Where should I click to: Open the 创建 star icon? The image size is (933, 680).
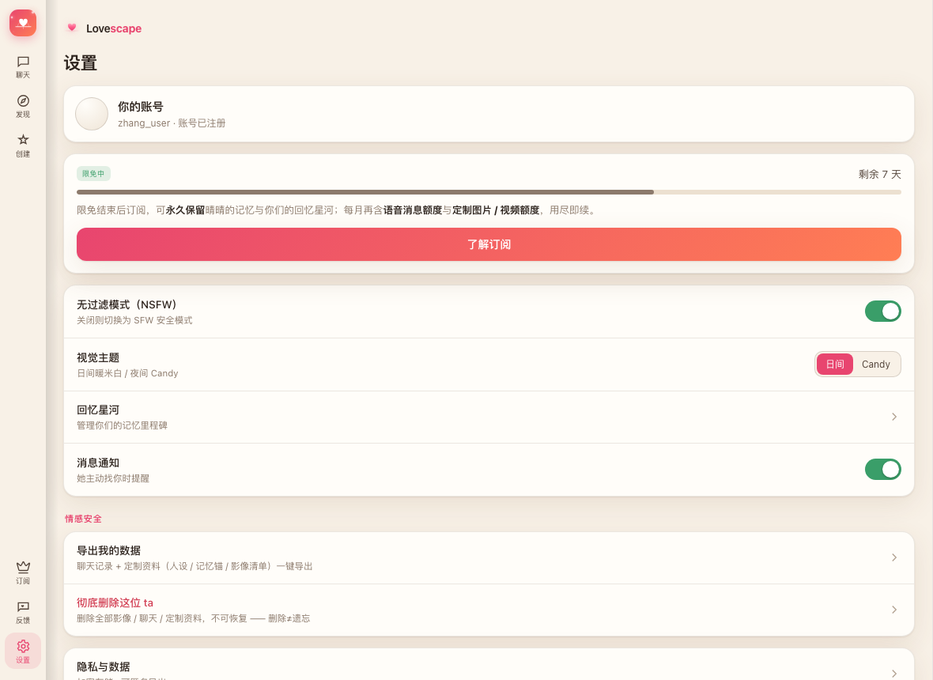point(23,145)
